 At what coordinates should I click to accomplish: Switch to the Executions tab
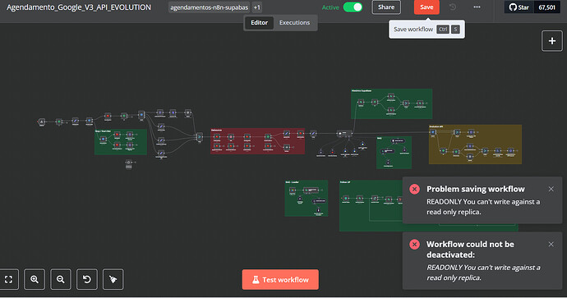[294, 22]
